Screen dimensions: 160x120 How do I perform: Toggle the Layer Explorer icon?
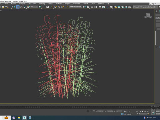[96, 7]
